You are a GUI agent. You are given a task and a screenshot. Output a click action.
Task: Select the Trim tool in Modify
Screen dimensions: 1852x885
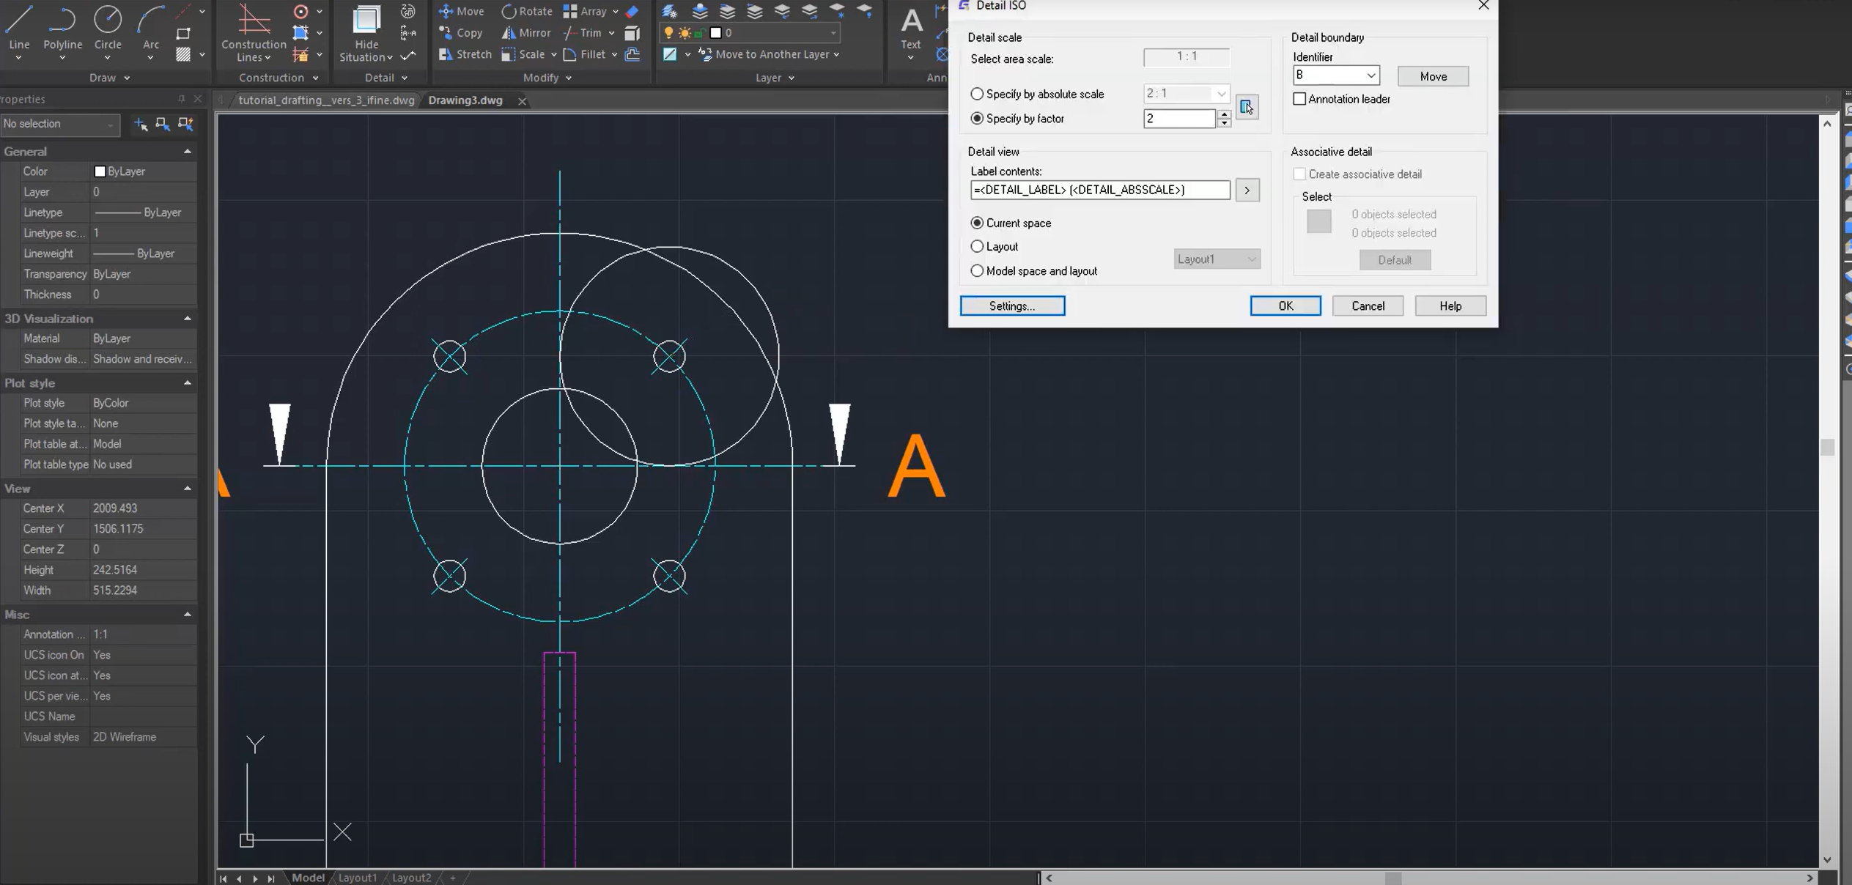pos(582,33)
